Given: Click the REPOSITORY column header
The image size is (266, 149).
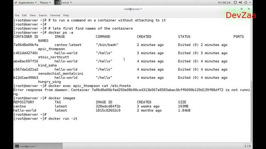Looking at the screenshot, I should point(24,102).
